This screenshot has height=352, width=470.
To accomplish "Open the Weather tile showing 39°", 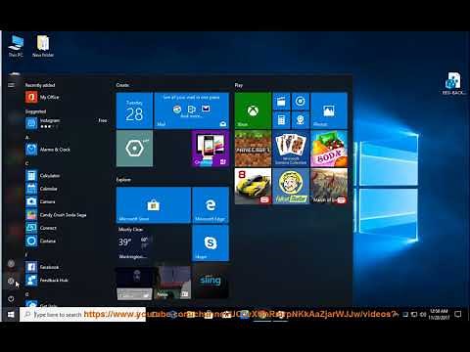I will tap(154, 242).
